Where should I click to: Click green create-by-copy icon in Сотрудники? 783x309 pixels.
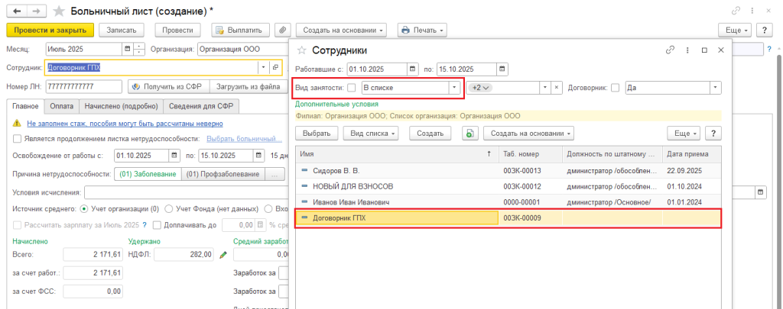(470, 133)
